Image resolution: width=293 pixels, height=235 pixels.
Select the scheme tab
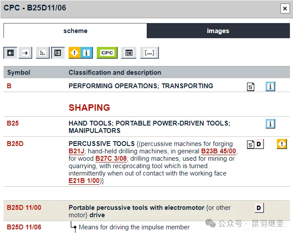click(x=75, y=31)
